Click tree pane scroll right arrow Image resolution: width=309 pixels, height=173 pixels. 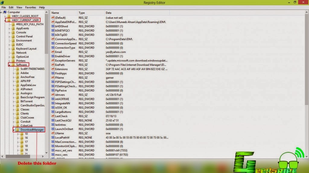(43, 156)
